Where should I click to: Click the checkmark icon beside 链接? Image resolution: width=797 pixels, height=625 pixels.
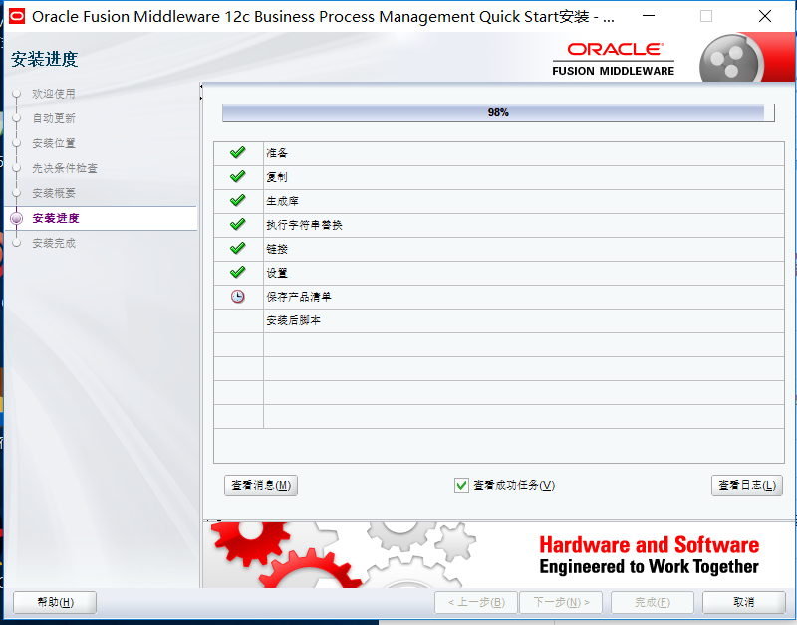click(x=235, y=248)
